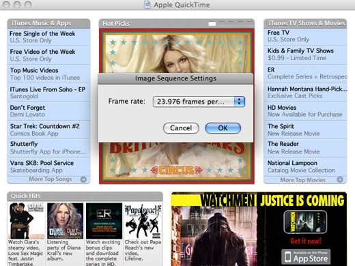Click the More Top Songs arrow icon
Screen dimensions: 355x266
83,179
